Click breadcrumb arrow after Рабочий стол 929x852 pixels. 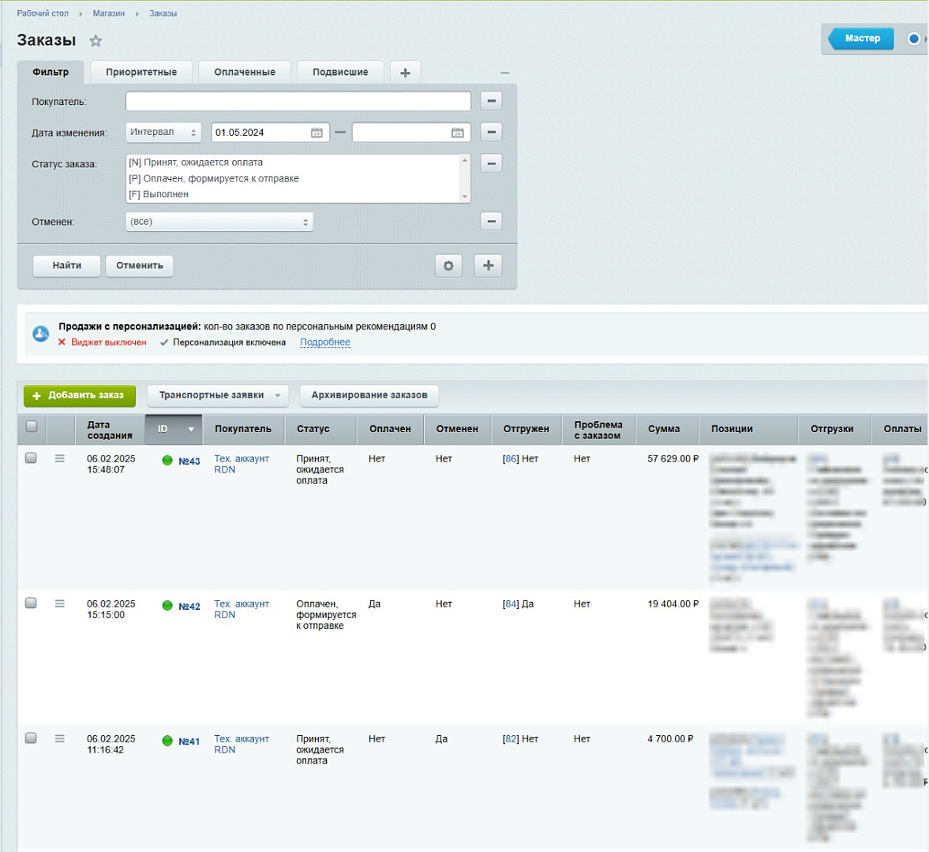click(x=81, y=13)
